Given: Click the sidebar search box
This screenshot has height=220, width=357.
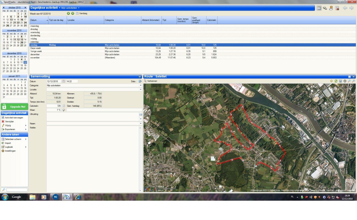Looking at the screenshot, I should pos(17,190).
